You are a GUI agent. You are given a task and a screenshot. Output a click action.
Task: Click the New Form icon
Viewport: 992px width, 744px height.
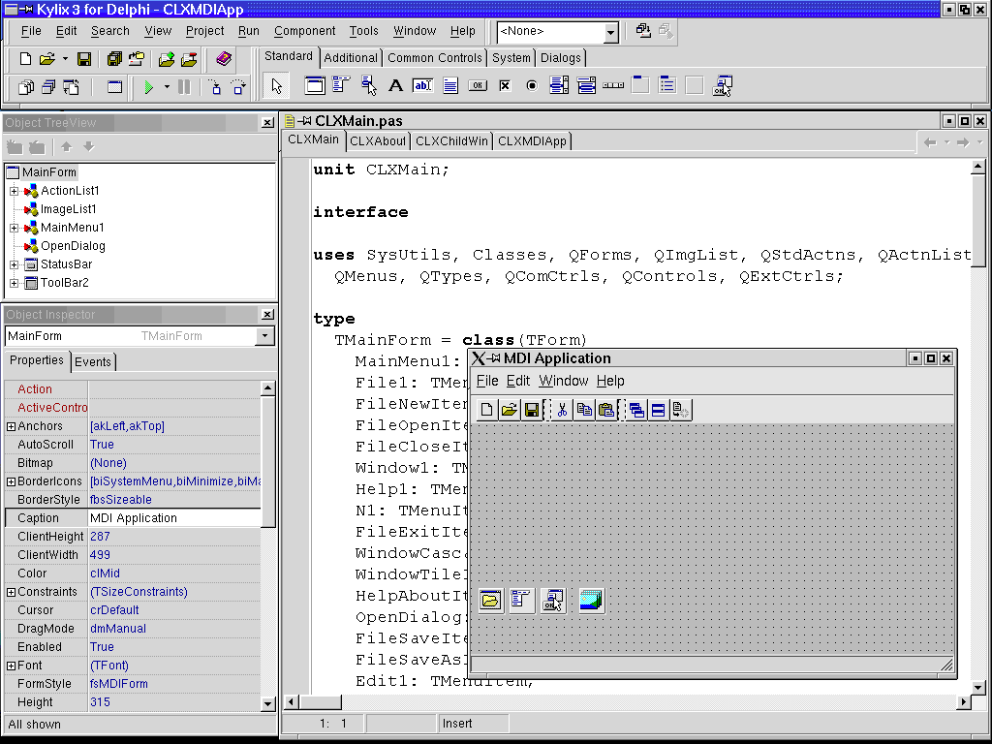114,86
